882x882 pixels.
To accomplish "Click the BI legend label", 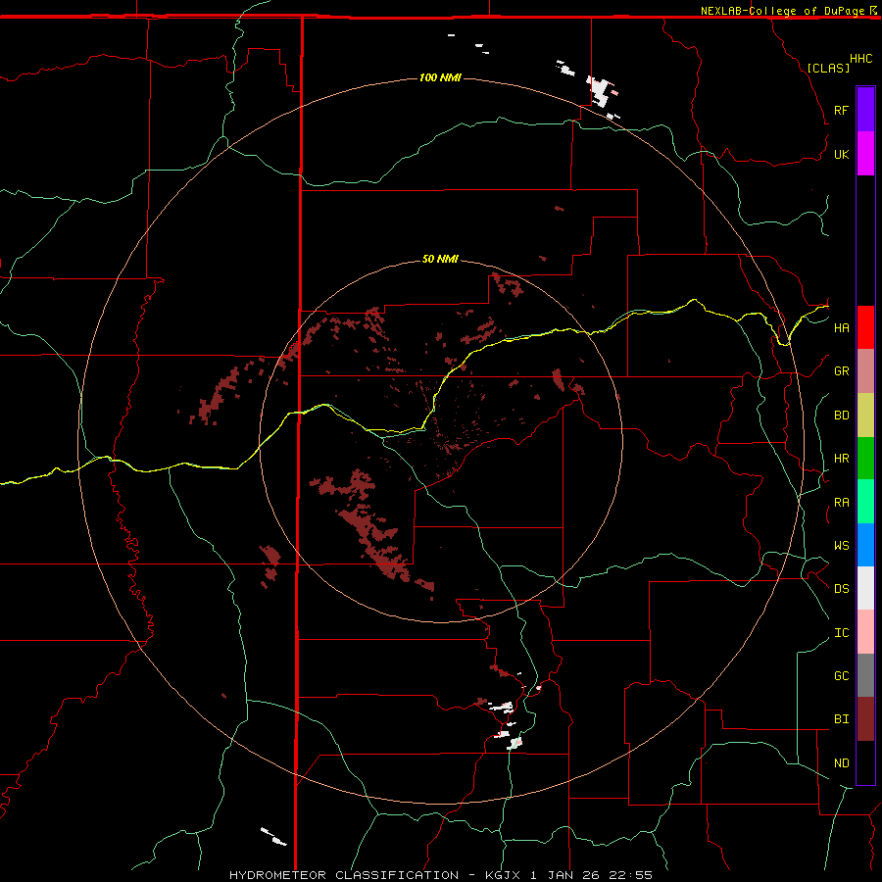I will 841,719.
